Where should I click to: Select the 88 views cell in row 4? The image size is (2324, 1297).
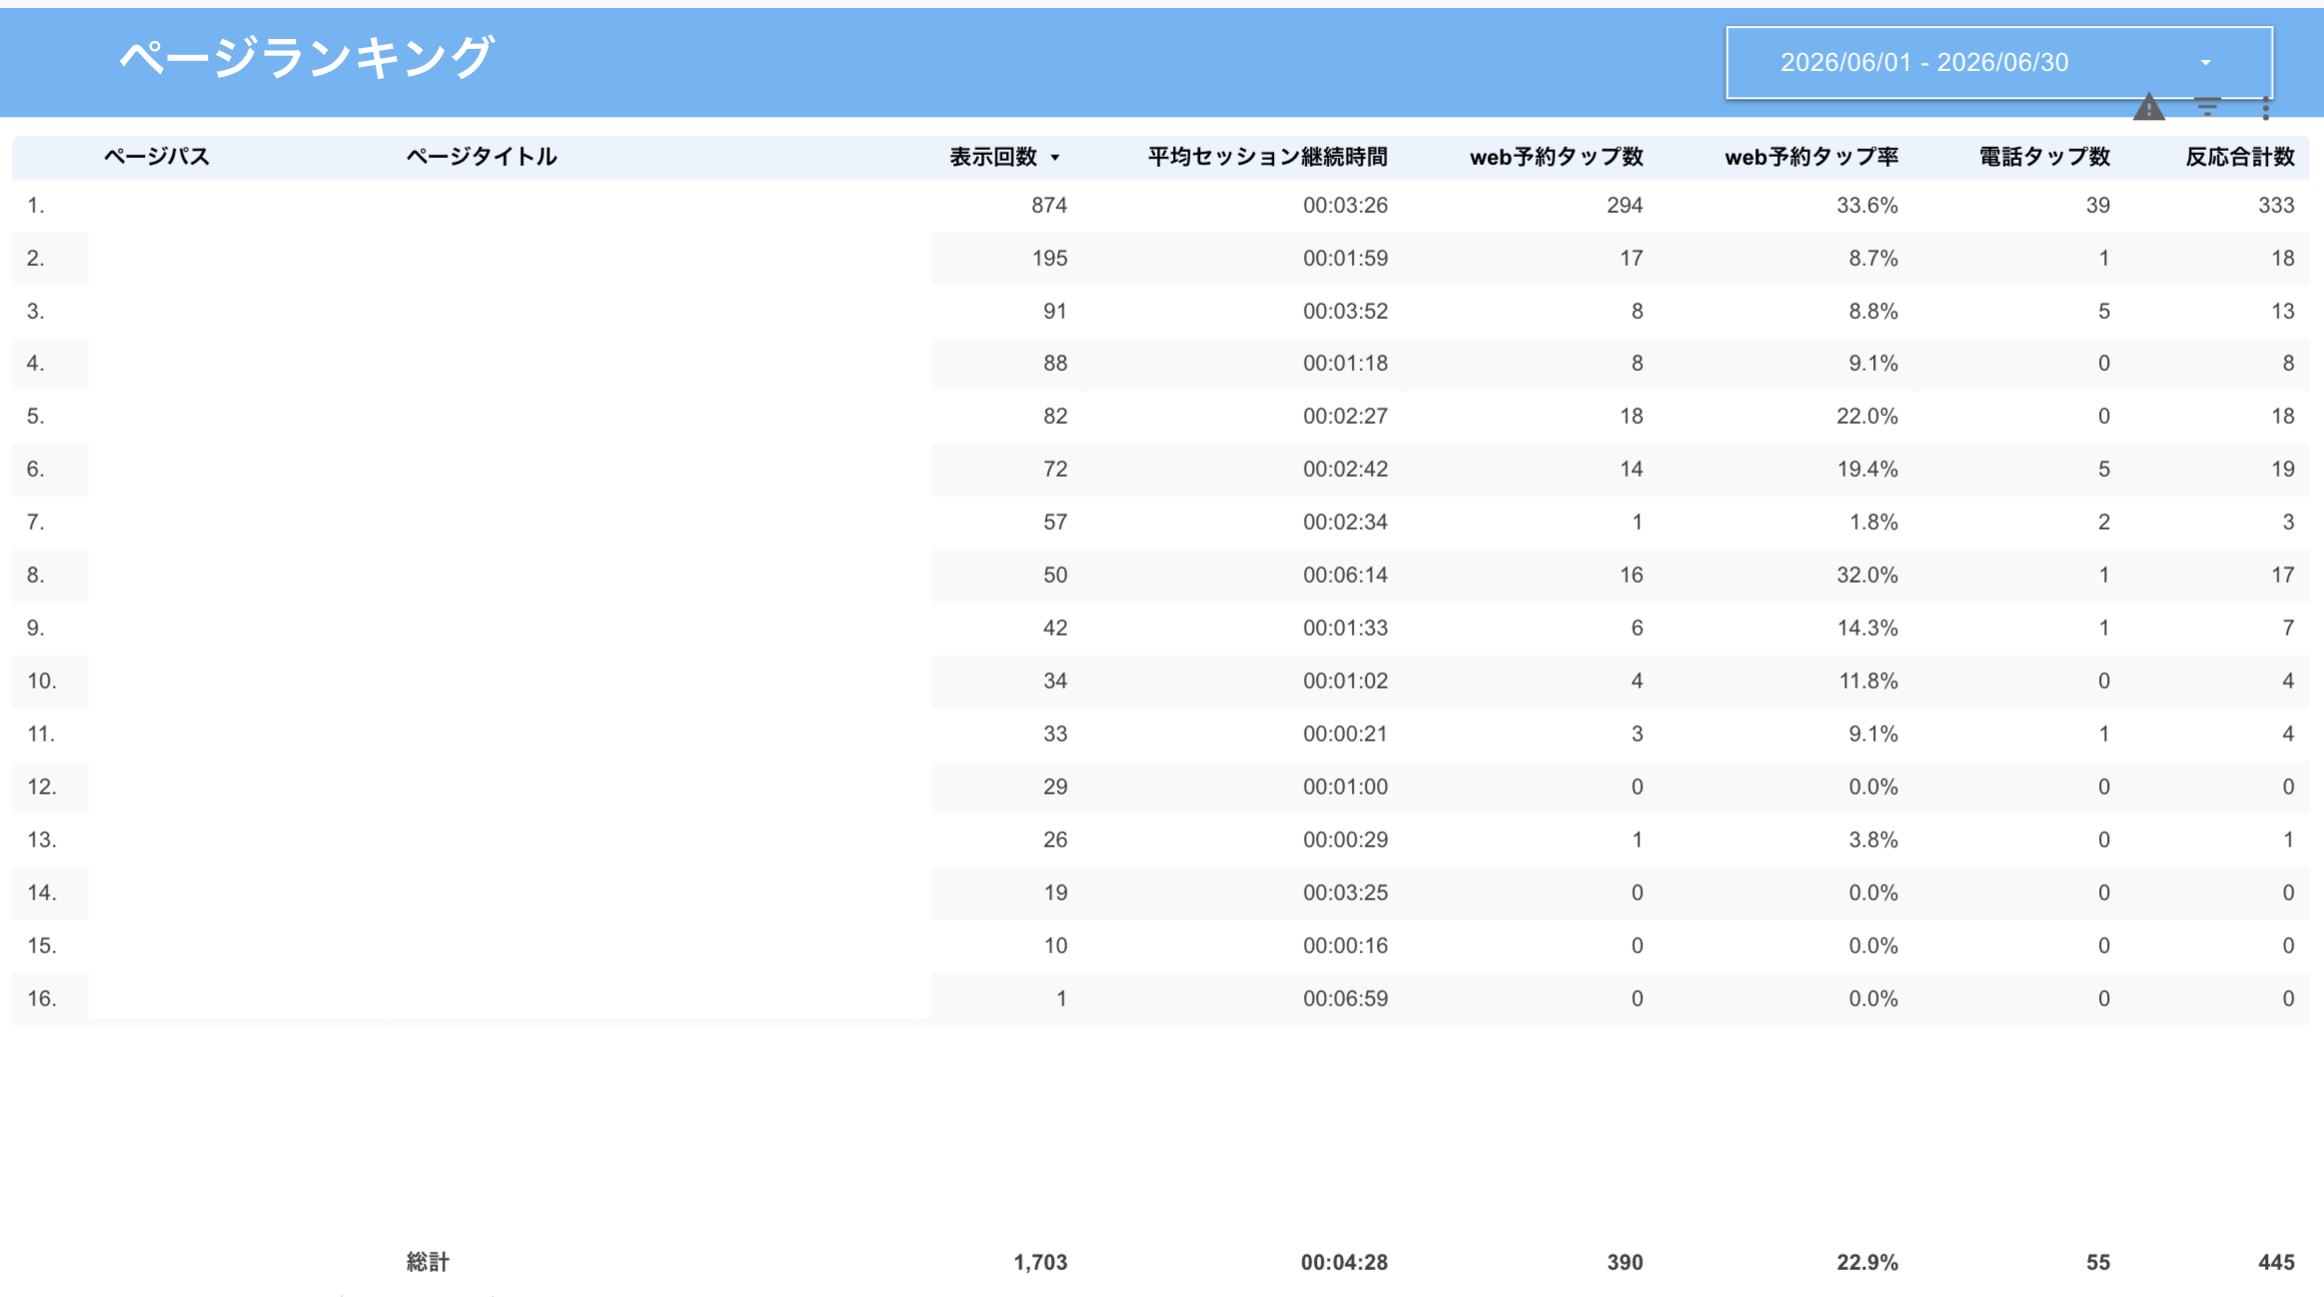[x=1055, y=363]
